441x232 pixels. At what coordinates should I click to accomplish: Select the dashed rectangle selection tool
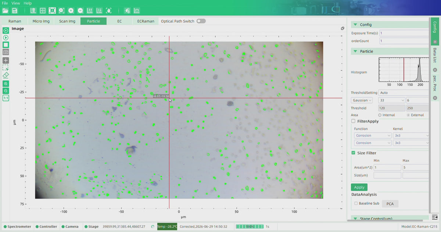click(x=6, y=68)
